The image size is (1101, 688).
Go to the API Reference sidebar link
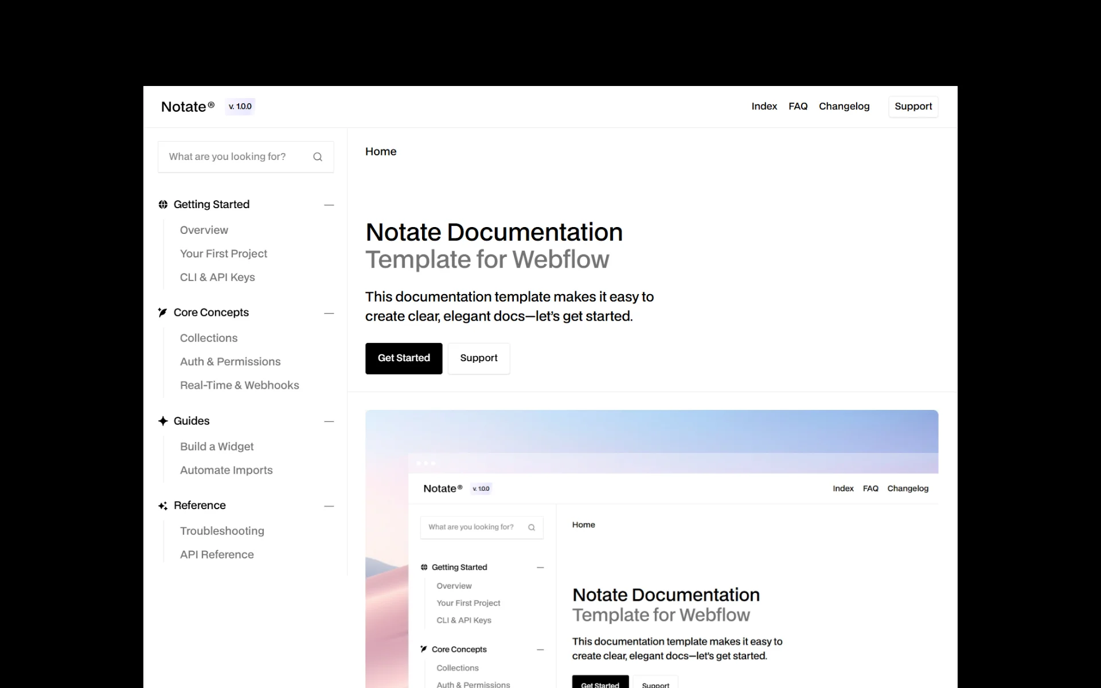point(217,554)
